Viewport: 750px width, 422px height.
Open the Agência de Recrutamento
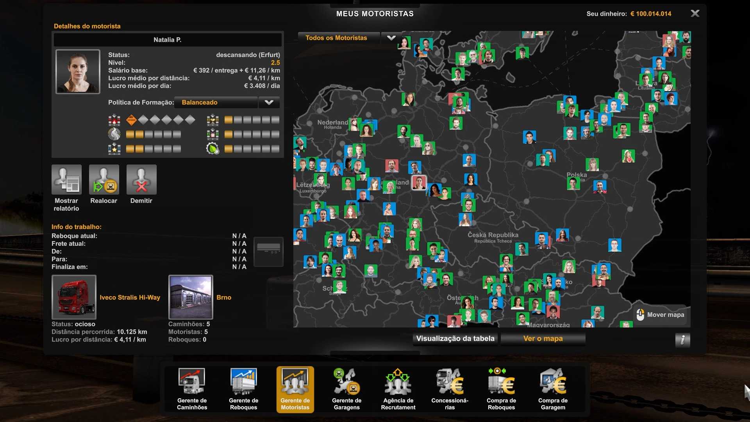(x=398, y=389)
